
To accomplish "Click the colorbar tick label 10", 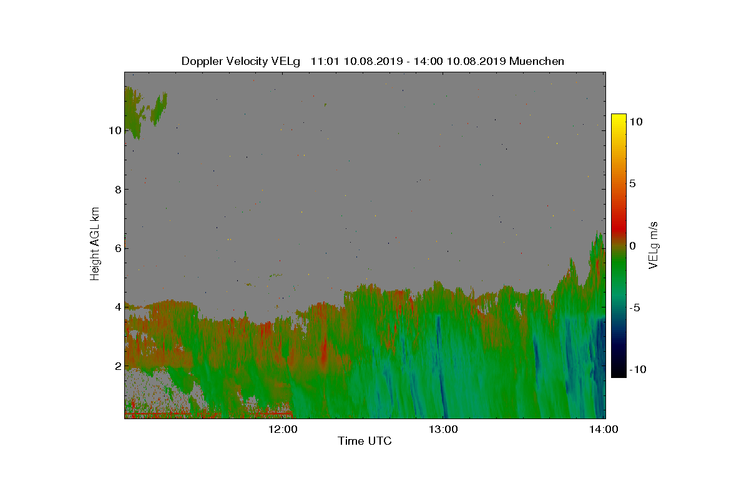I will click(636, 122).
